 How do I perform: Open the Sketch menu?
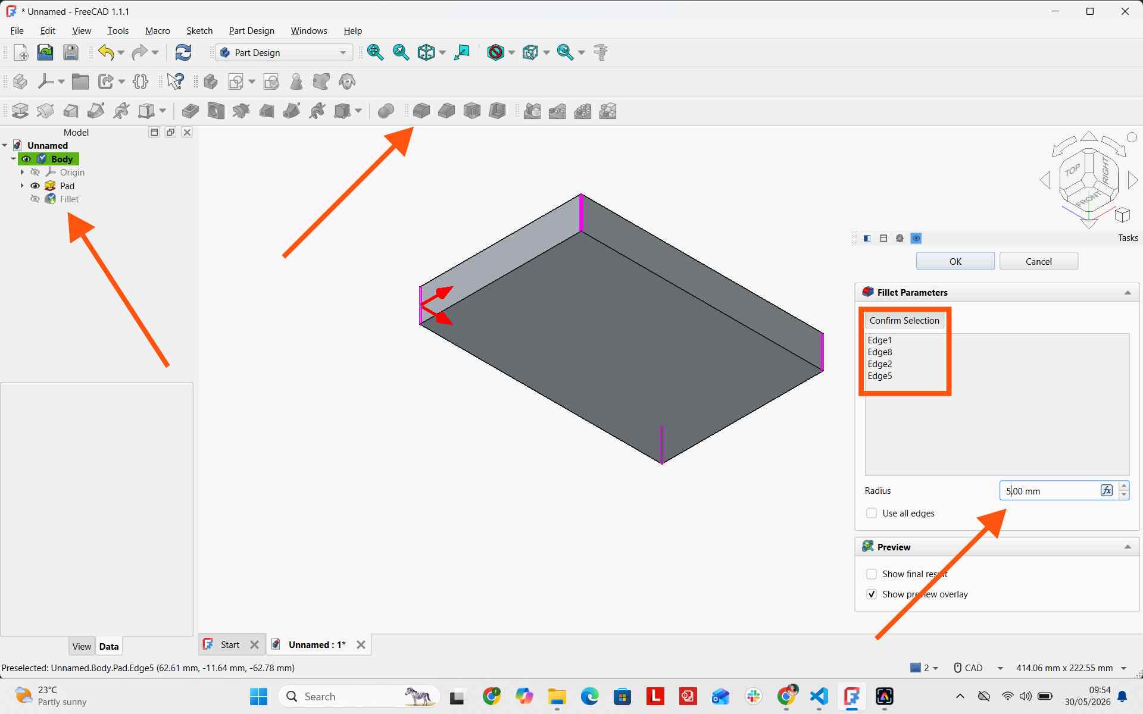199,30
